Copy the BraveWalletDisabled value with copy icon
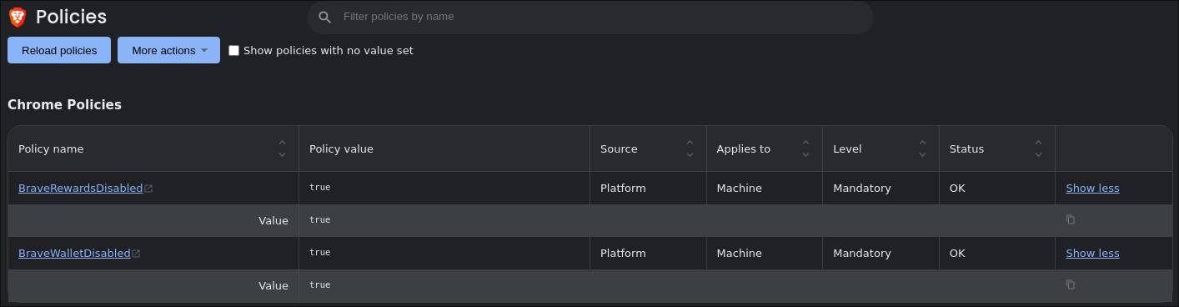Image resolution: width=1179 pixels, height=307 pixels. click(1071, 284)
